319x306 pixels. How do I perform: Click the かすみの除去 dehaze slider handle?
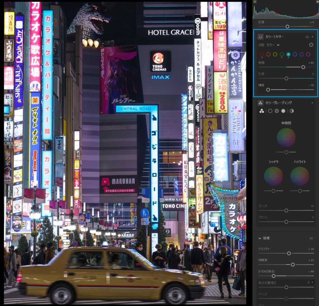(x=274, y=276)
